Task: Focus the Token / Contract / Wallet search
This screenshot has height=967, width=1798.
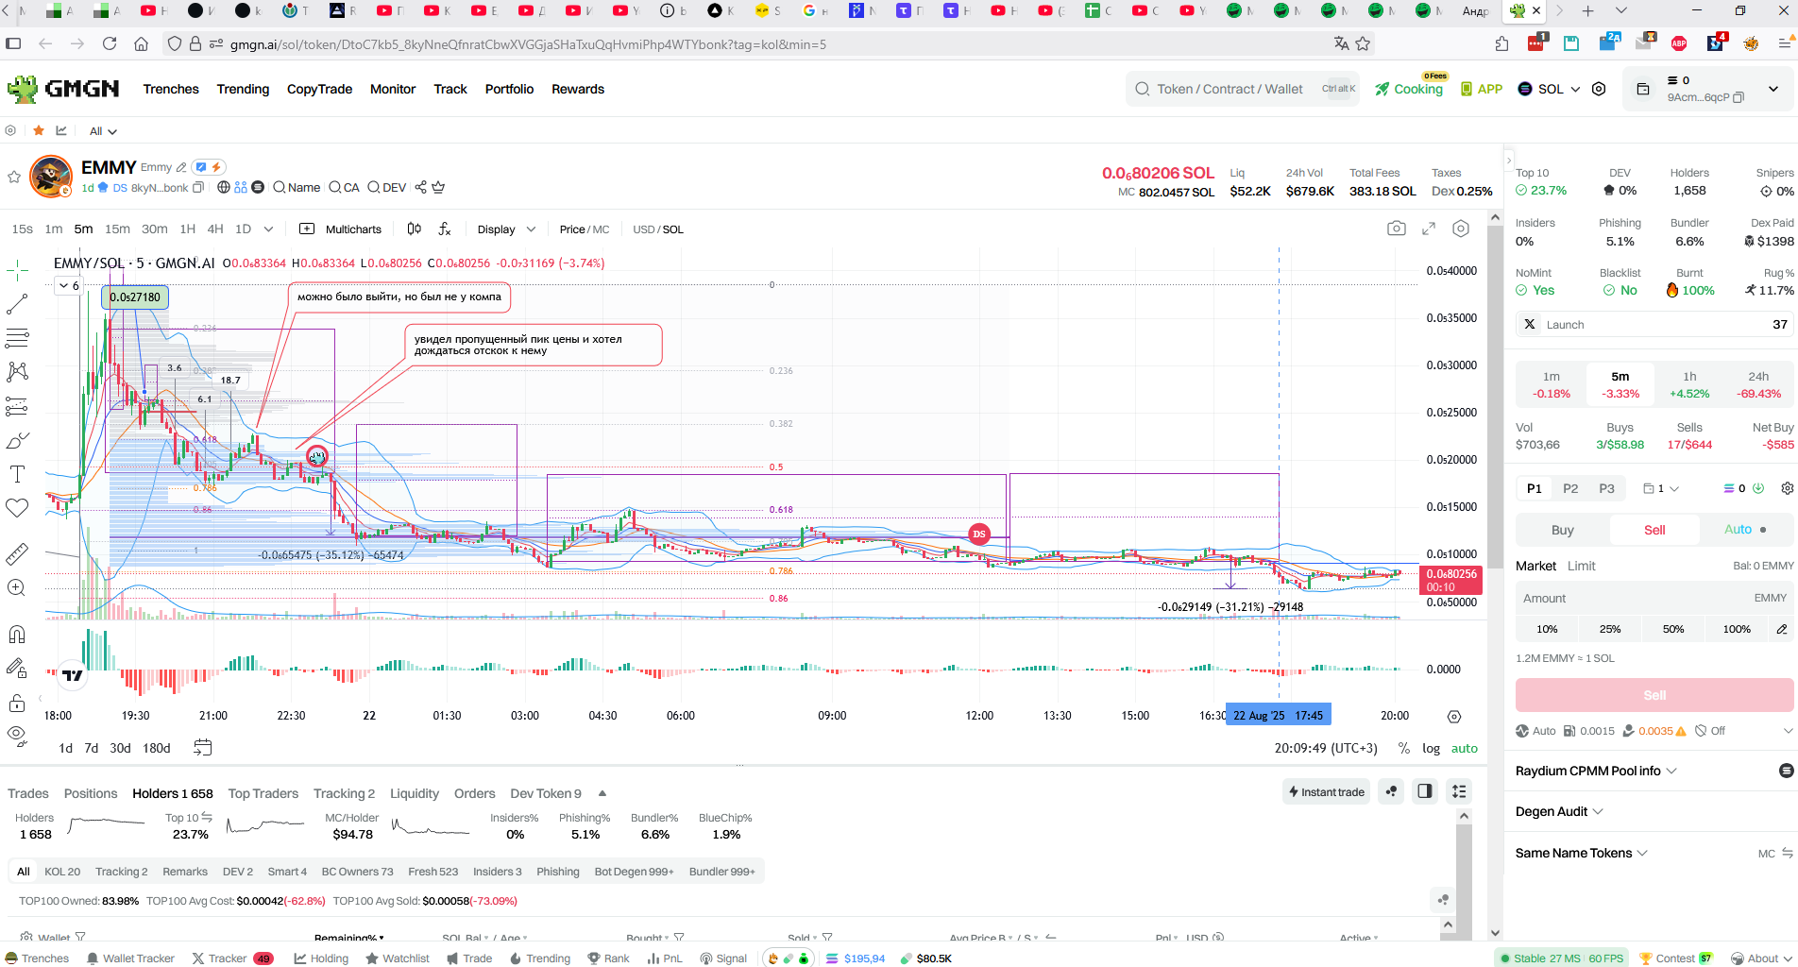Action: point(1243,89)
